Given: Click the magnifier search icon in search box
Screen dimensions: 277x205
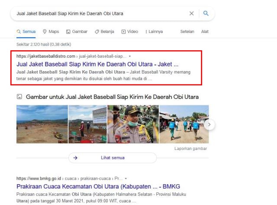Looking at the screenshot, I should tap(206, 13).
